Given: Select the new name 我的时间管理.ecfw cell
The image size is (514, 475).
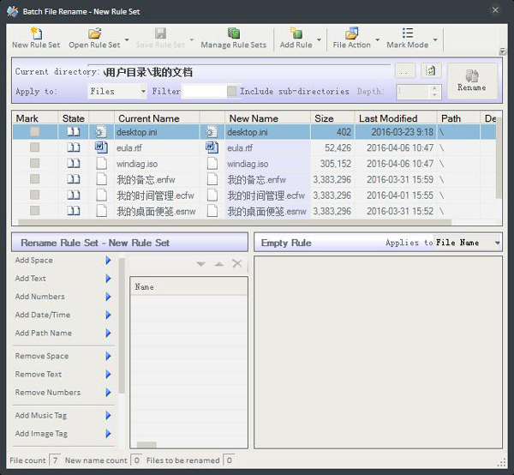Looking at the screenshot, I should (x=267, y=195).
